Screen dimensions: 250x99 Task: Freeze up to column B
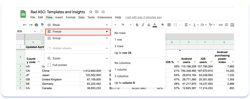(138, 83)
